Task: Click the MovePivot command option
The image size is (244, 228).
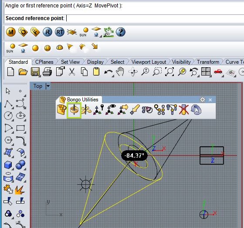Action: [106, 6]
